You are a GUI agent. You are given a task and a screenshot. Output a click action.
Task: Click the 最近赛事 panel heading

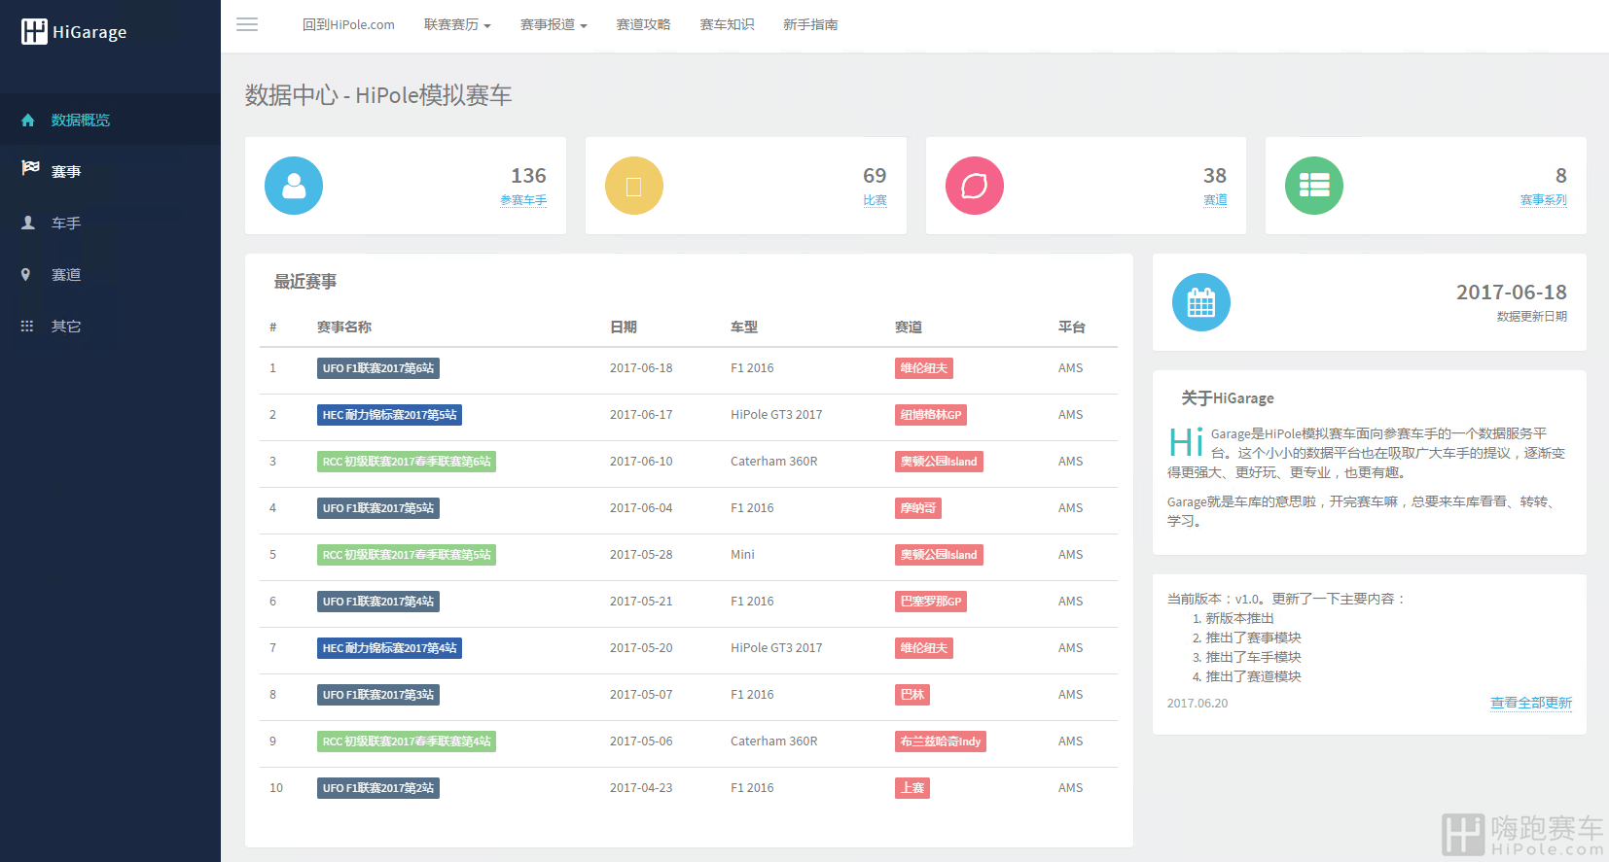point(305,282)
